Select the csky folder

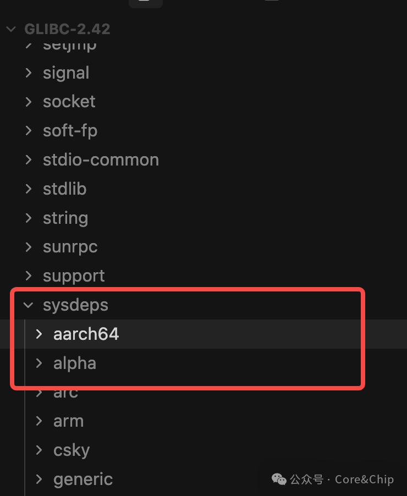[71, 450]
